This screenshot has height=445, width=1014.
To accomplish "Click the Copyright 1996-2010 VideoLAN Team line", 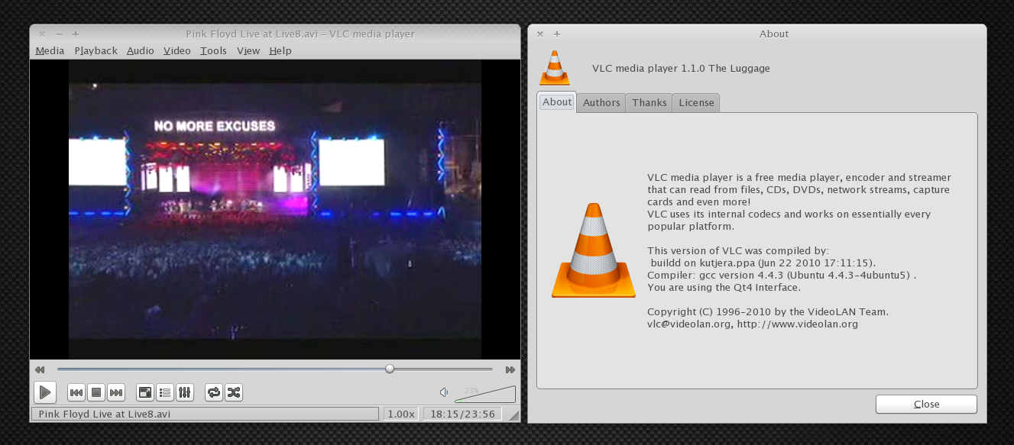I will click(768, 311).
